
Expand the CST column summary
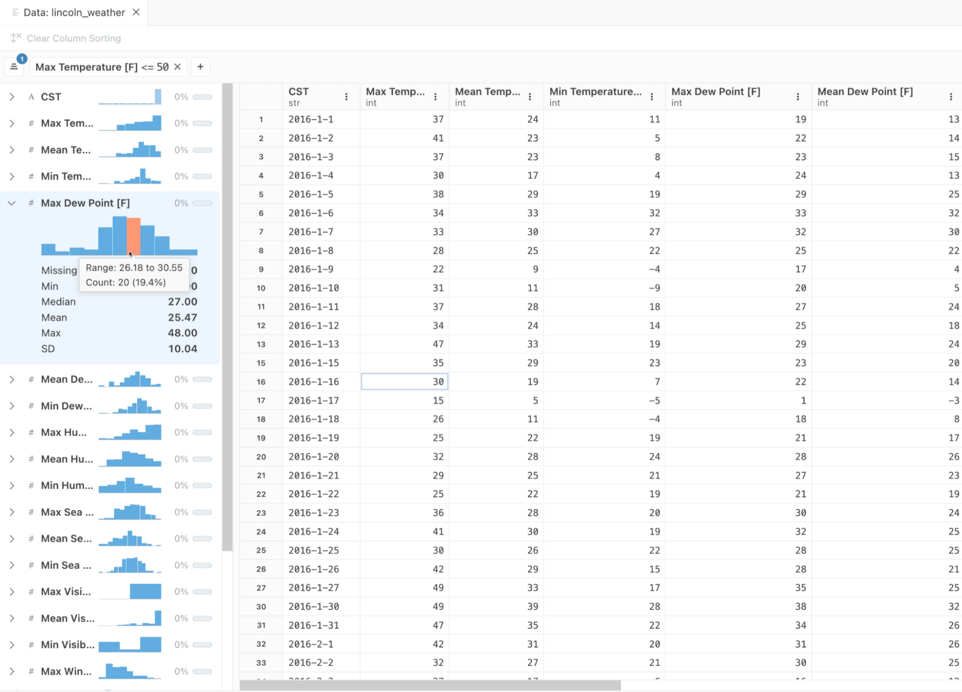tap(12, 97)
